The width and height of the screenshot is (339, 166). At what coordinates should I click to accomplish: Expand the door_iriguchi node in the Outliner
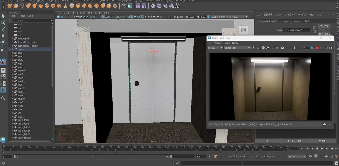point(12,39)
